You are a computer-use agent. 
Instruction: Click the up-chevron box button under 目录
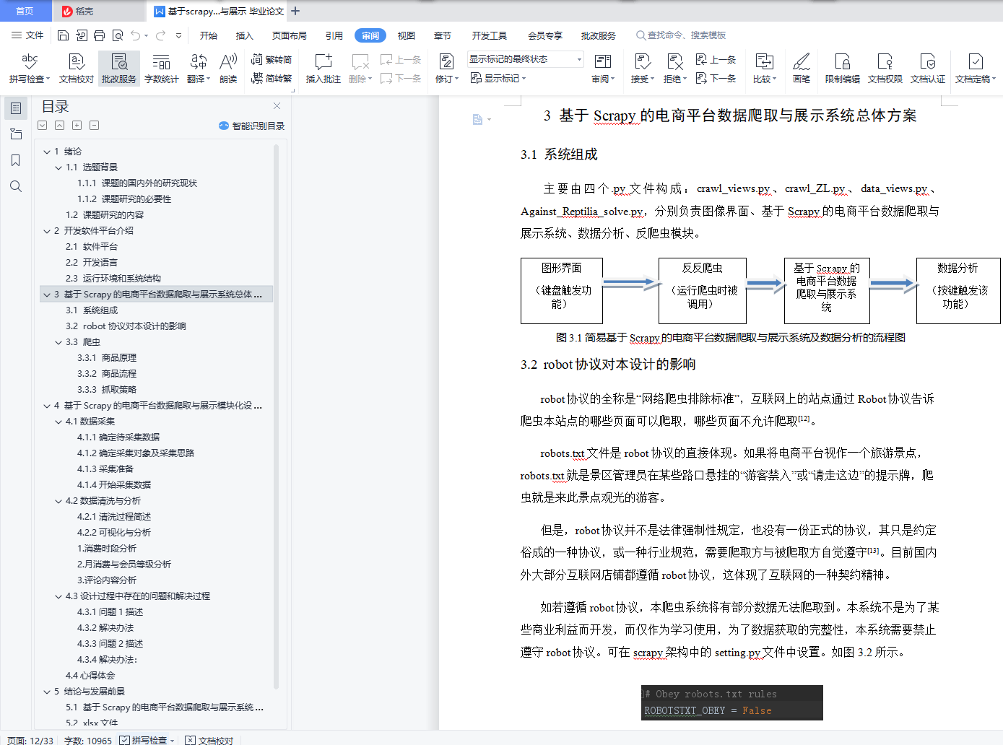tap(59, 126)
